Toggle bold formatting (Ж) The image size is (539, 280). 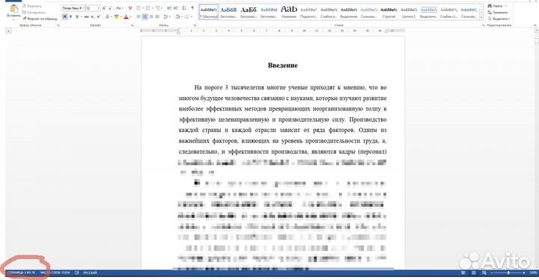coord(64,16)
